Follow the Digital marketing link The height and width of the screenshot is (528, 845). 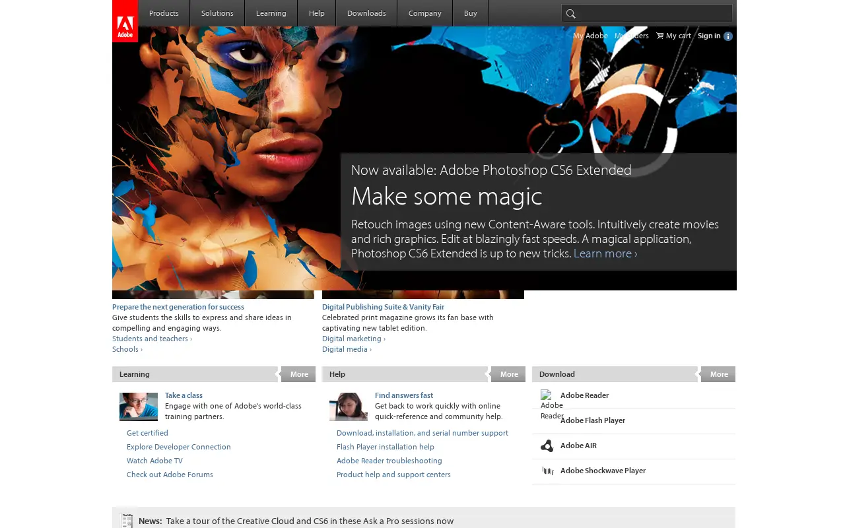[354, 339]
